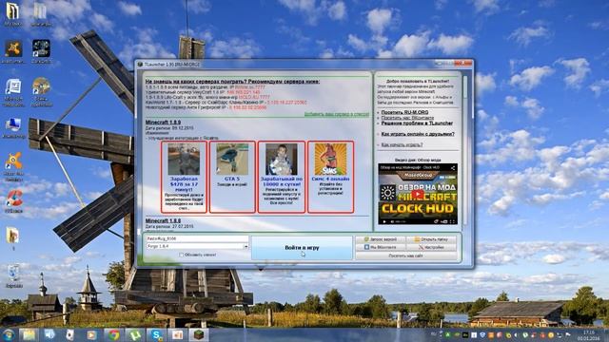The width and height of the screenshot is (609, 342).
Task: Open File Explorer in taskbar
Action: [29, 335]
